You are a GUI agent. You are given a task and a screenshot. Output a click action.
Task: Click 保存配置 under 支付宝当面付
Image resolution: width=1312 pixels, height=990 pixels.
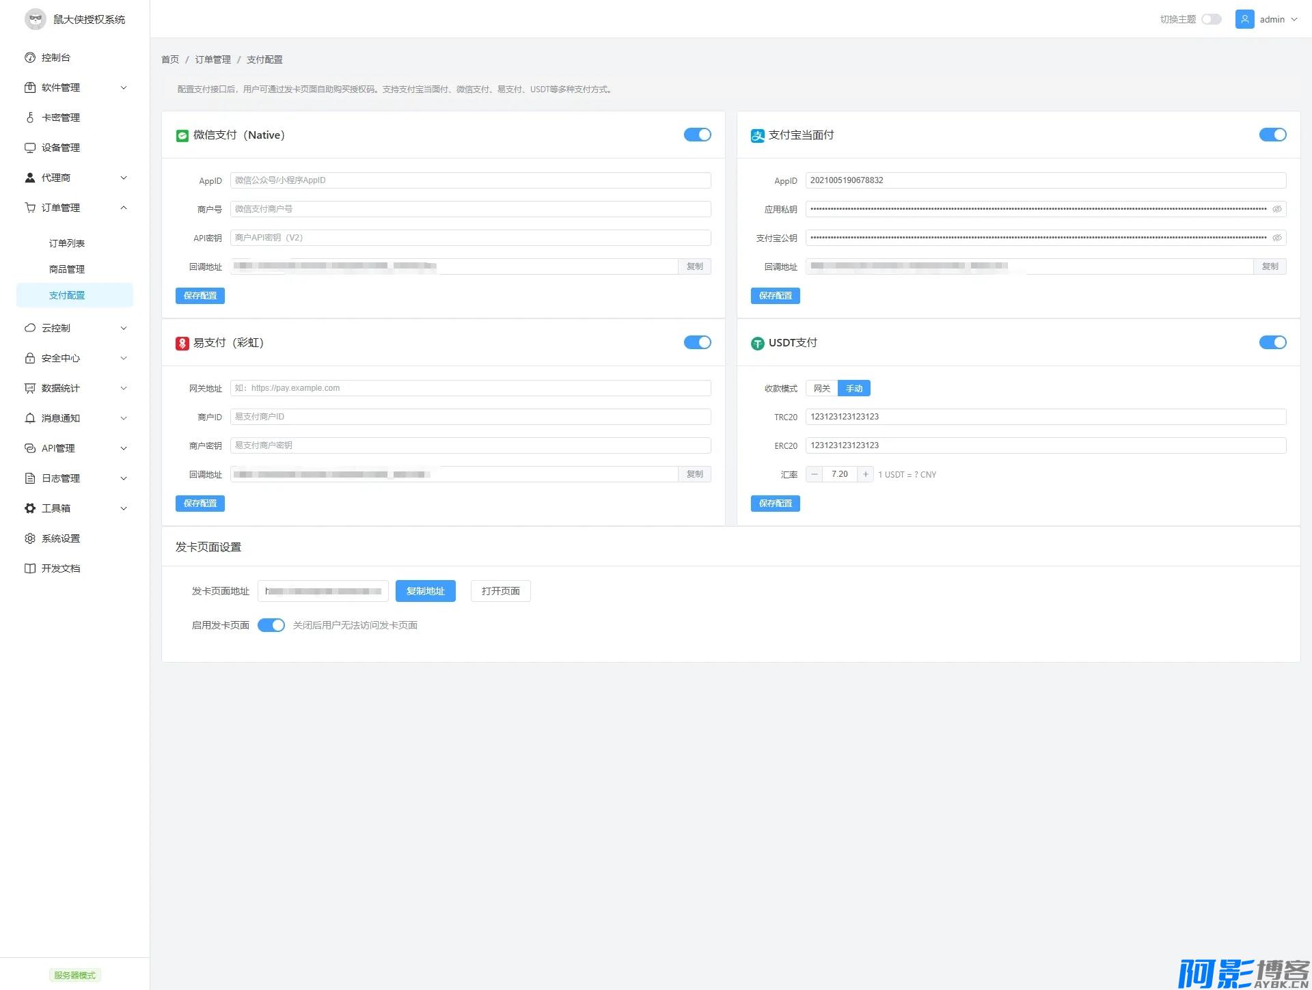775,296
